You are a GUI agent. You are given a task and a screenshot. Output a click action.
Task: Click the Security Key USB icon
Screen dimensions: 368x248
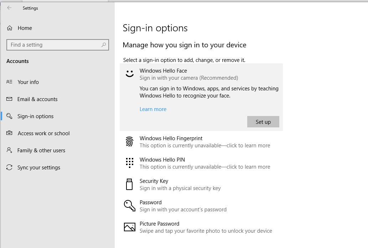129,184
